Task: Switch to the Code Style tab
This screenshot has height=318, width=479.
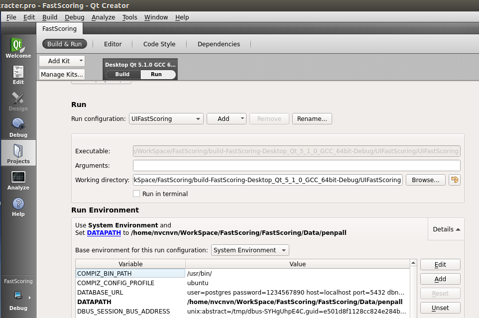Action: click(159, 44)
